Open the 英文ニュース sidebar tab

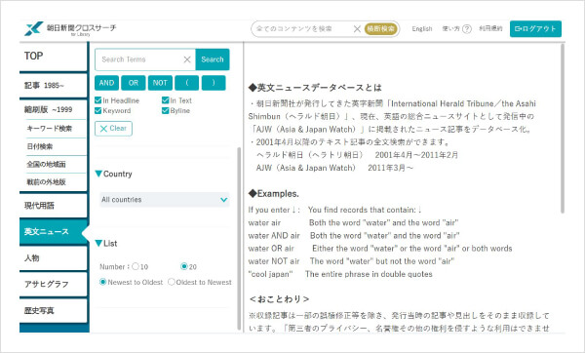coord(54,232)
